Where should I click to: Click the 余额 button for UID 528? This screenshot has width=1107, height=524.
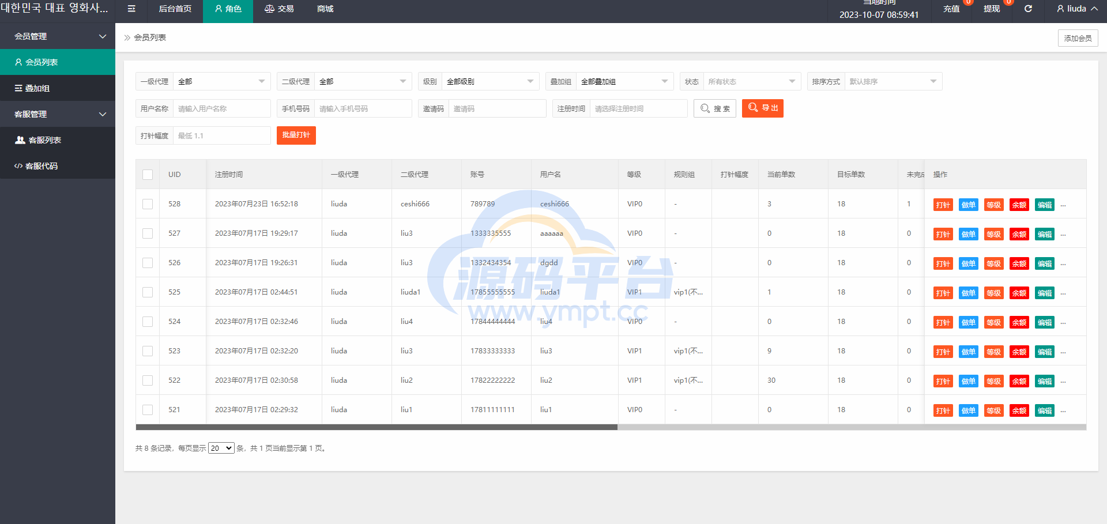point(1019,205)
